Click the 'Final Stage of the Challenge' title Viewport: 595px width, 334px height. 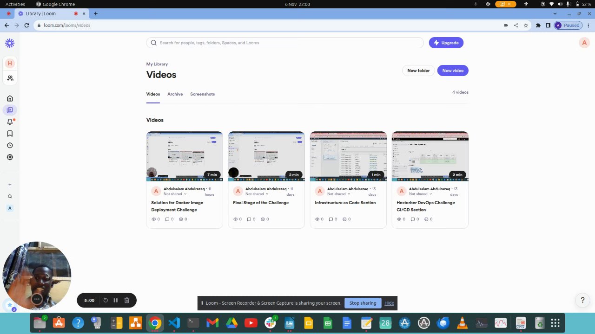click(261, 203)
